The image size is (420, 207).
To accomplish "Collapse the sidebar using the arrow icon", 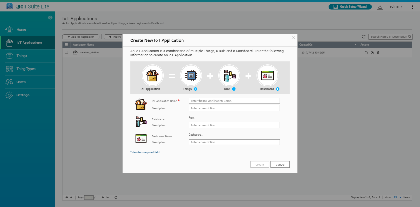I will pyautogui.click(x=50, y=18).
